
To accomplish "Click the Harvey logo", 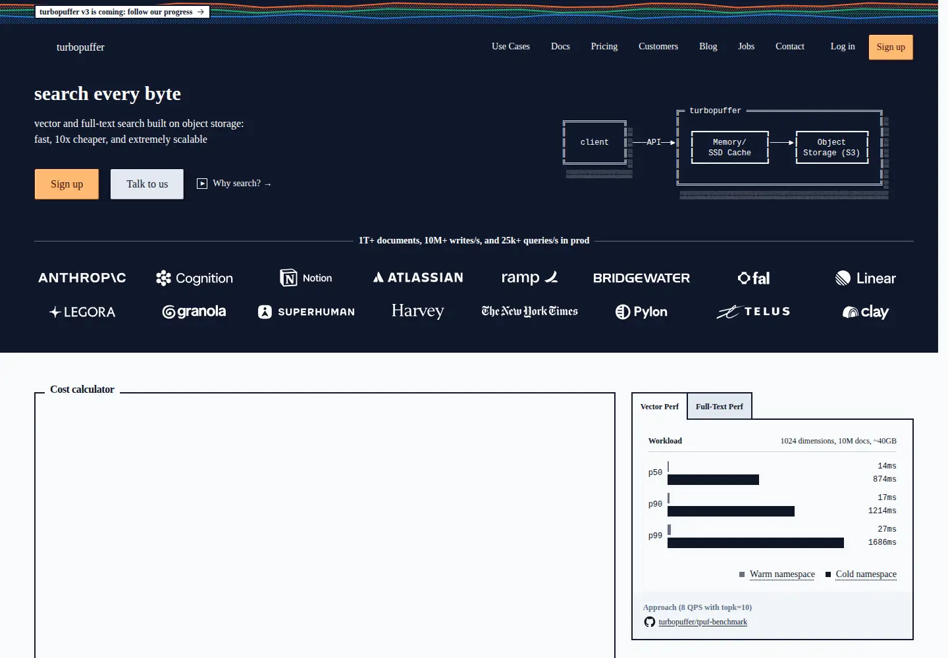I will 418,311.
